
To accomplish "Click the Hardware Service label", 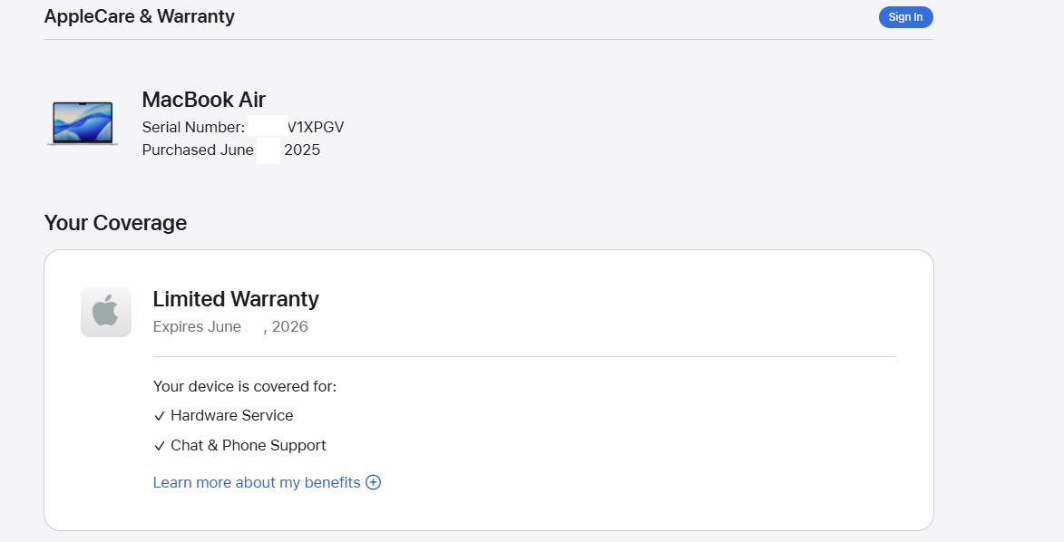I will point(231,415).
